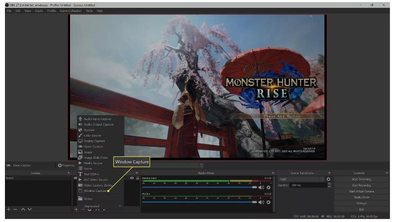Open Desktop Audio gear settings
The image size is (395, 222).
pyautogui.click(x=269, y=187)
